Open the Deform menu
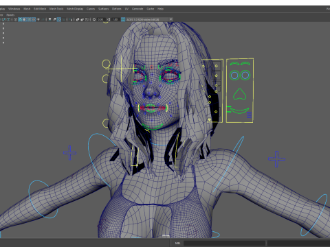Screen dimensions: 330x247 pyautogui.click(x=116, y=9)
